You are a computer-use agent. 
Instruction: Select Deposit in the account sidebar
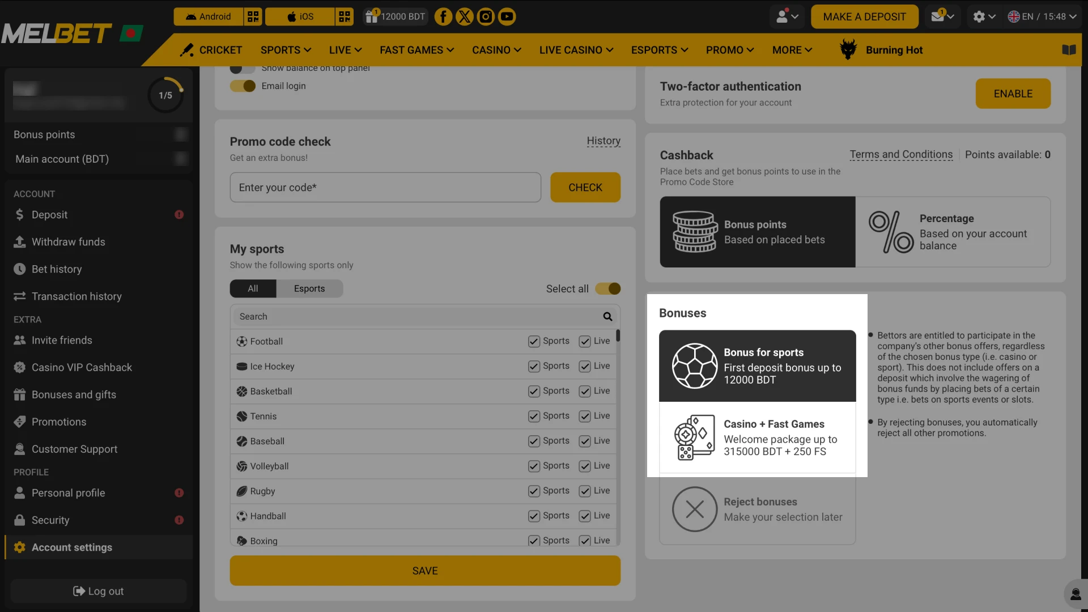pyautogui.click(x=50, y=214)
